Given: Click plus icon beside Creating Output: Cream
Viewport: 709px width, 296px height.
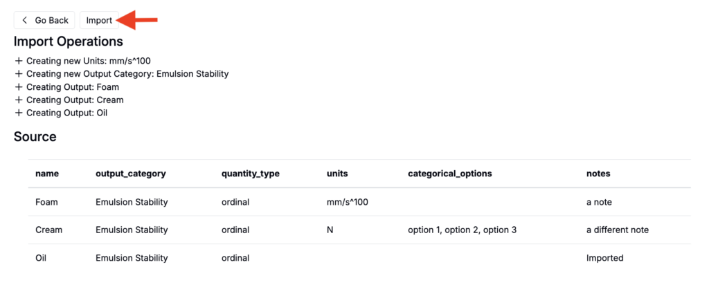Looking at the screenshot, I should [19, 100].
